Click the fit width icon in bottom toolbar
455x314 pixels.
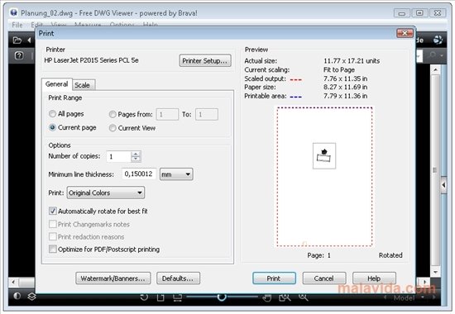coord(177,297)
